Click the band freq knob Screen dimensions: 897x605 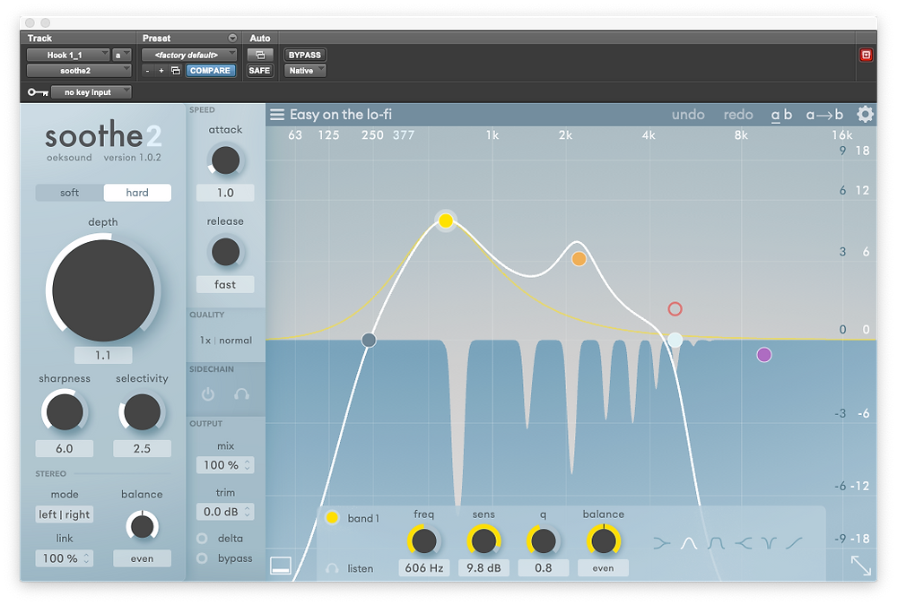(x=424, y=541)
